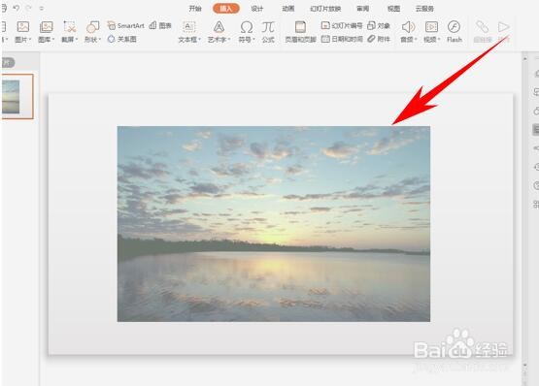The width and height of the screenshot is (539, 386).
Task: Switch to the 开始 (Home) tab
Action: (195, 8)
